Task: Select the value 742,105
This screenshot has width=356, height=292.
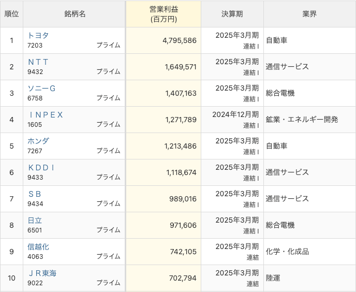Action: [x=183, y=252]
